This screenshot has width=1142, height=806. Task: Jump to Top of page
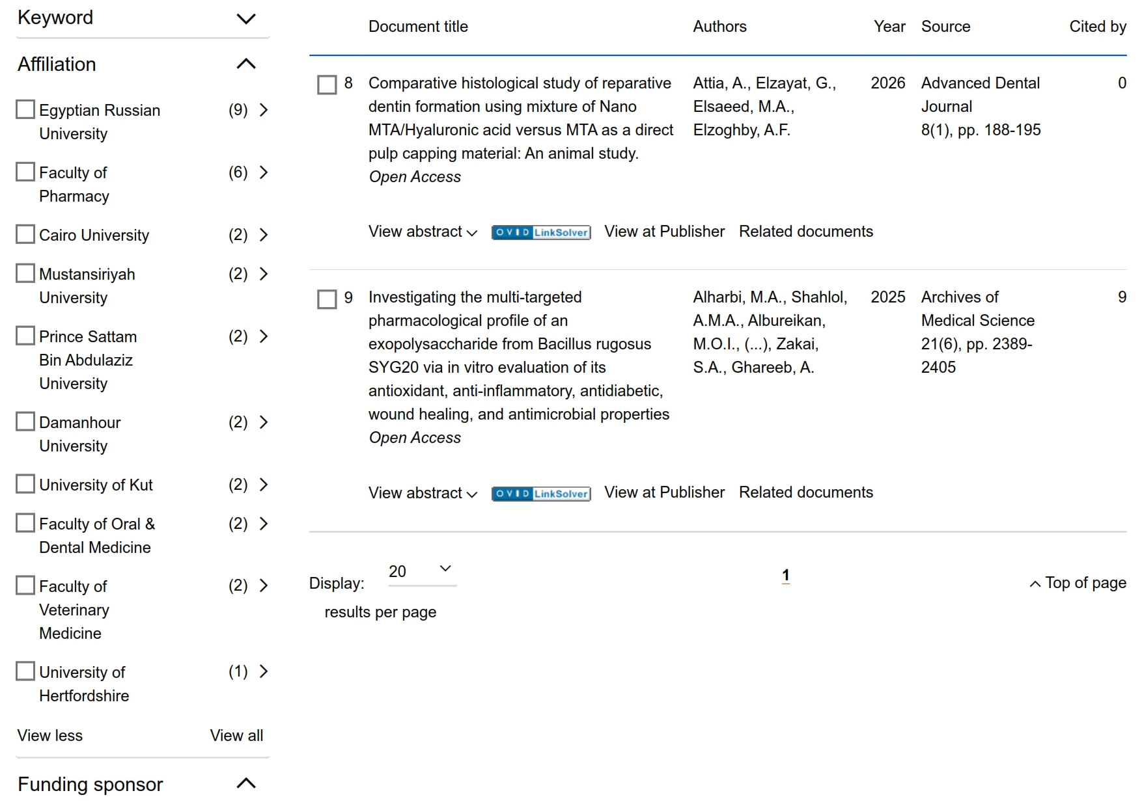[1078, 583]
